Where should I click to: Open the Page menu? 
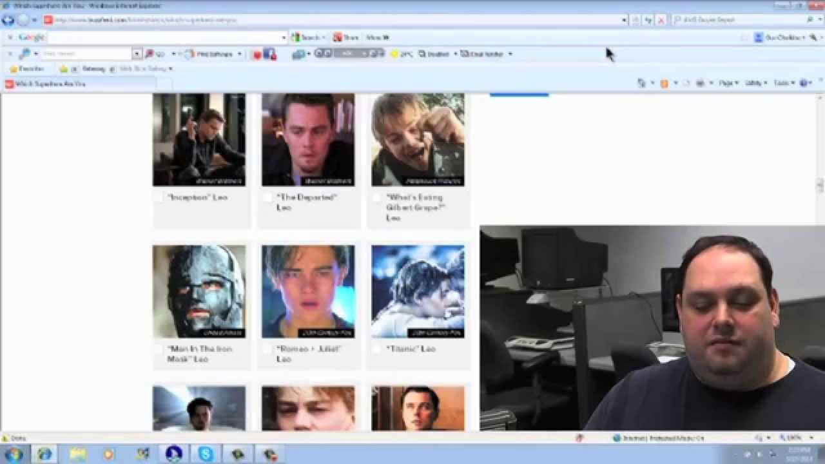click(x=728, y=83)
